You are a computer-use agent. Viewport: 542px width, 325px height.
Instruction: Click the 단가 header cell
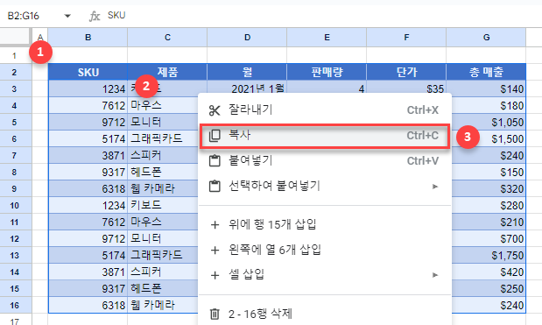pos(406,72)
